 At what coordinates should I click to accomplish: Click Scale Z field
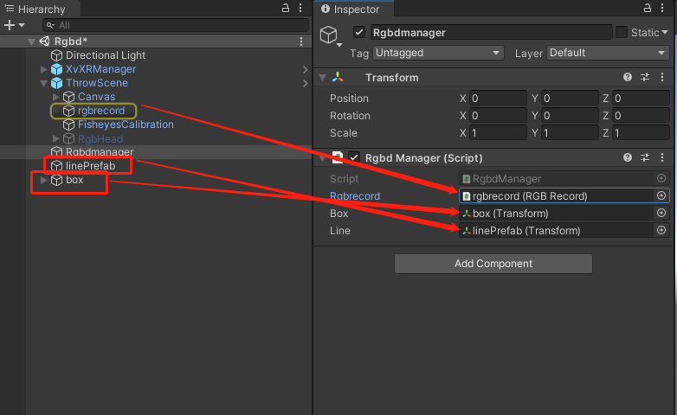point(642,133)
